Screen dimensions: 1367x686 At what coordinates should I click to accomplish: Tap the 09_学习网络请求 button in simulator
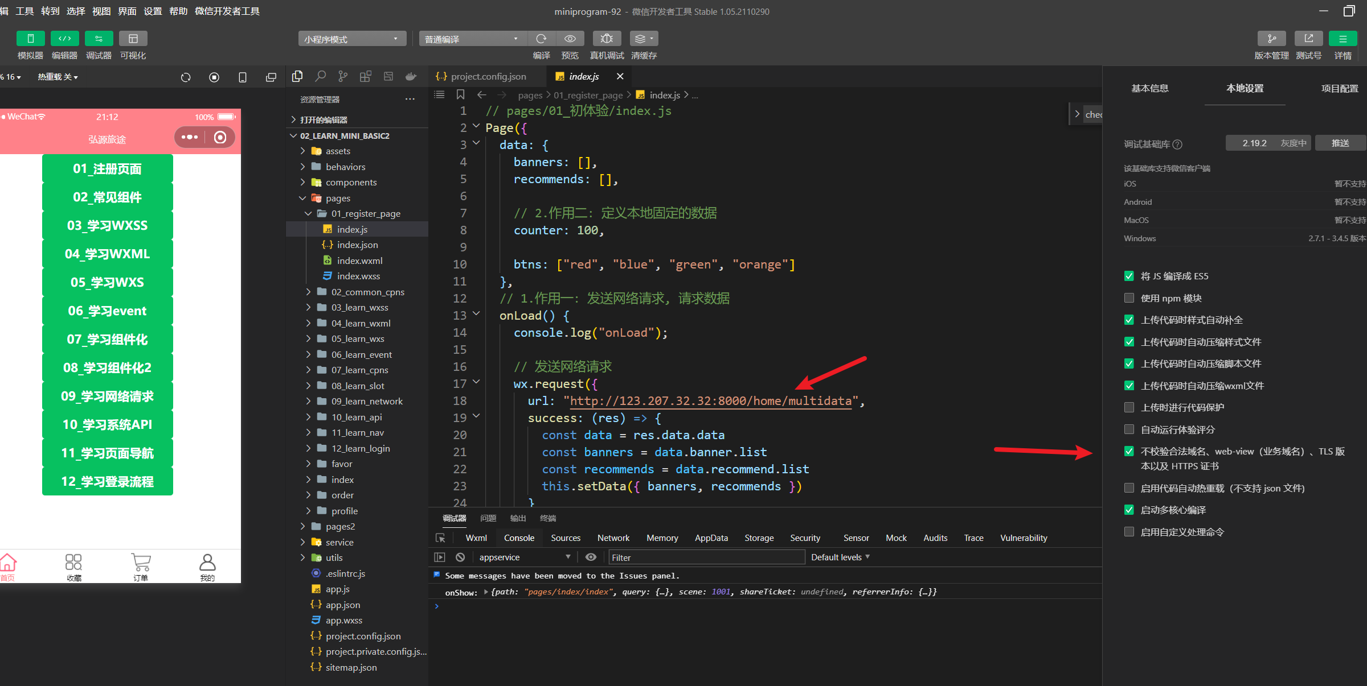pyautogui.click(x=108, y=396)
